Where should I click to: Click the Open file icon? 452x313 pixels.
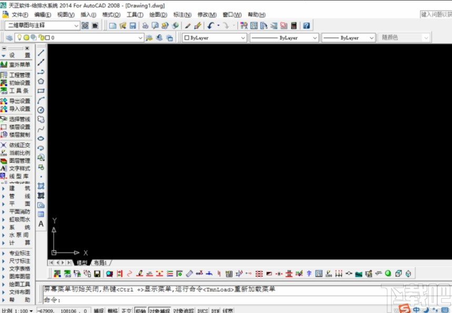pyautogui.click(x=123, y=26)
